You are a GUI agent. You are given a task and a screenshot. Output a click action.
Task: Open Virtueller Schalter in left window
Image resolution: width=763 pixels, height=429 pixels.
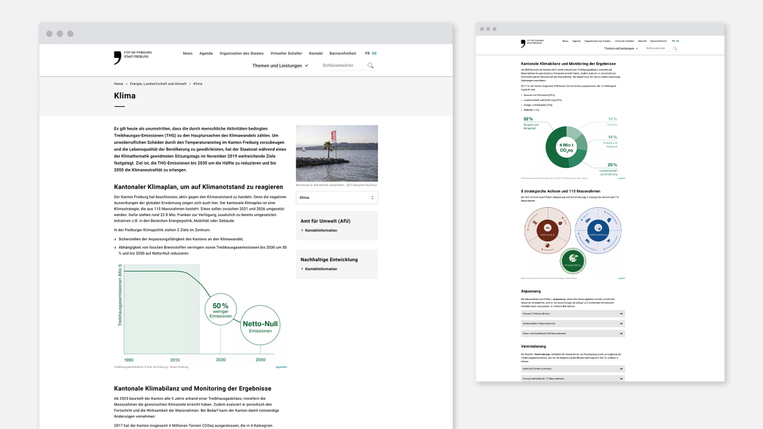pyautogui.click(x=286, y=53)
